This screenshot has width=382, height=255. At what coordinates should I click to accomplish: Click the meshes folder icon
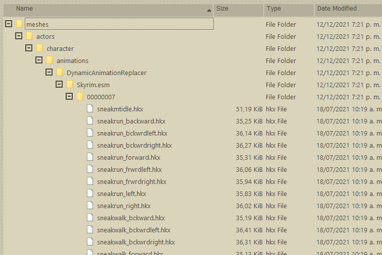(19, 24)
